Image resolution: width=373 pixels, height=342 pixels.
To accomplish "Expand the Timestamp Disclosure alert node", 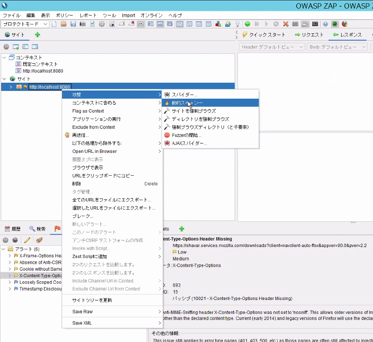I will tap(10, 289).
